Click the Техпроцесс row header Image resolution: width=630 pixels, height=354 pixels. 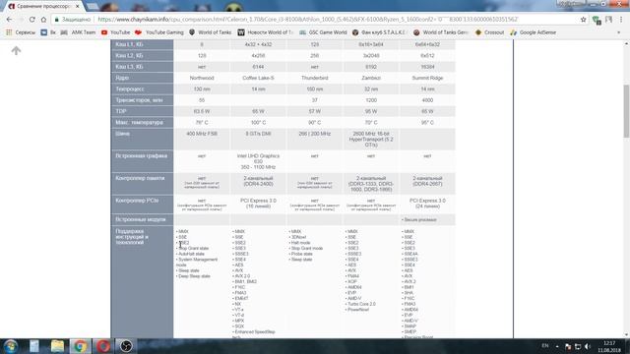142,89
